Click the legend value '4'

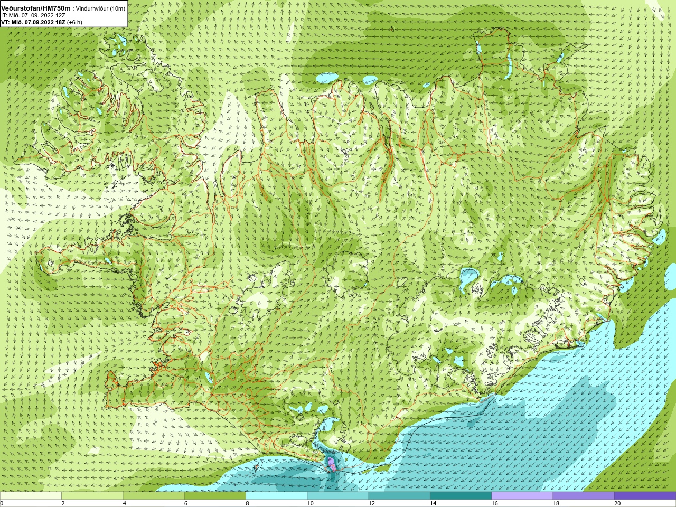click(124, 503)
